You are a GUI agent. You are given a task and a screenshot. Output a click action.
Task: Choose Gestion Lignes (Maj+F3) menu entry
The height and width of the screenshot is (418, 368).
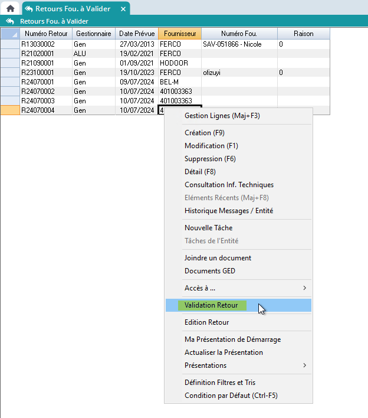click(x=222, y=116)
